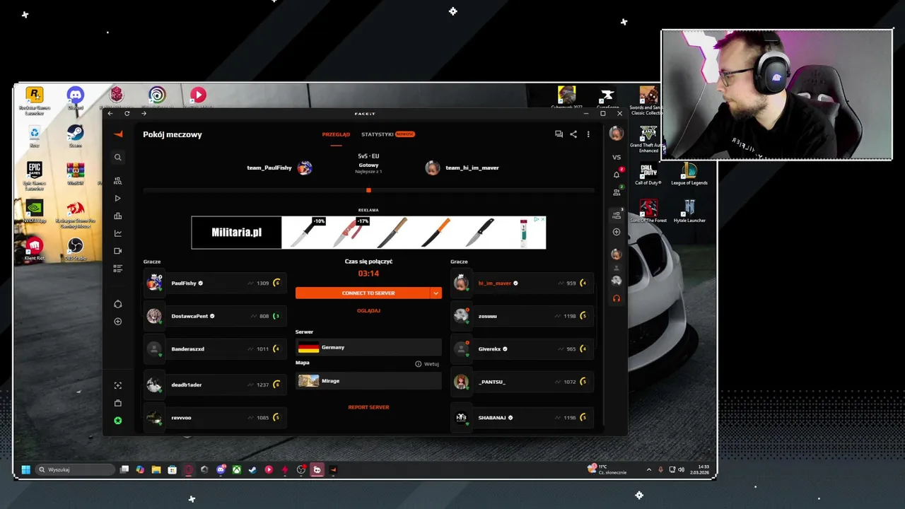905x509 pixels.
Task: Click the plus circle in right sidebar
Action: click(617, 232)
